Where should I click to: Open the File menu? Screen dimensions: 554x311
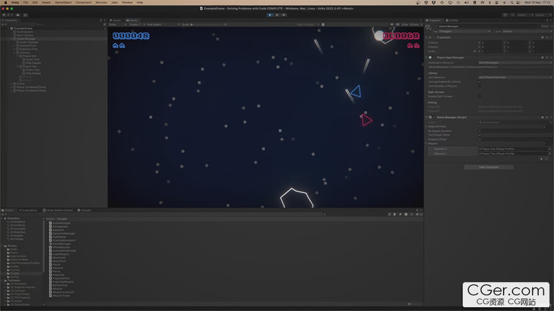tap(25, 3)
